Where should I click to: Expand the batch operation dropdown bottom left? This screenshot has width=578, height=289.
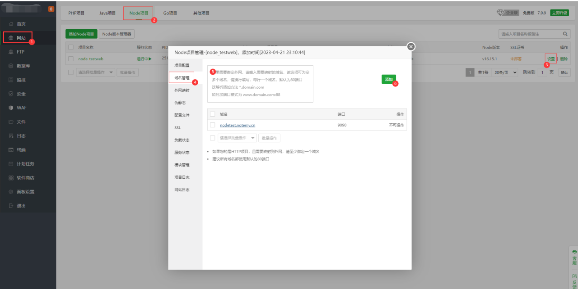pyautogui.click(x=95, y=72)
